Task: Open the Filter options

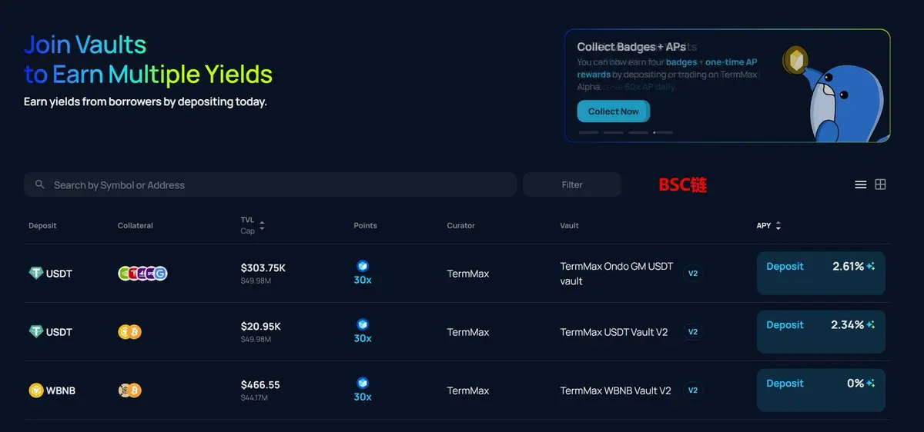Action: pyautogui.click(x=572, y=184)
